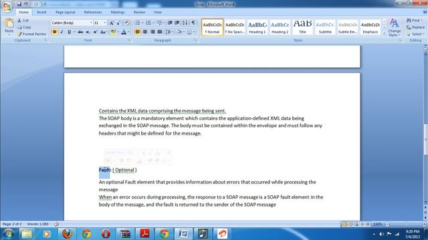Screen dimensions: 428x240
Task: Center align the text
Action: coord(145,32)
